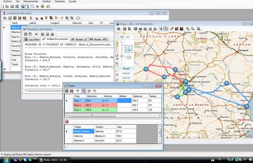
Task: Click the camera snapshot icon in map toolbar
Action: (x=140, y=29)
